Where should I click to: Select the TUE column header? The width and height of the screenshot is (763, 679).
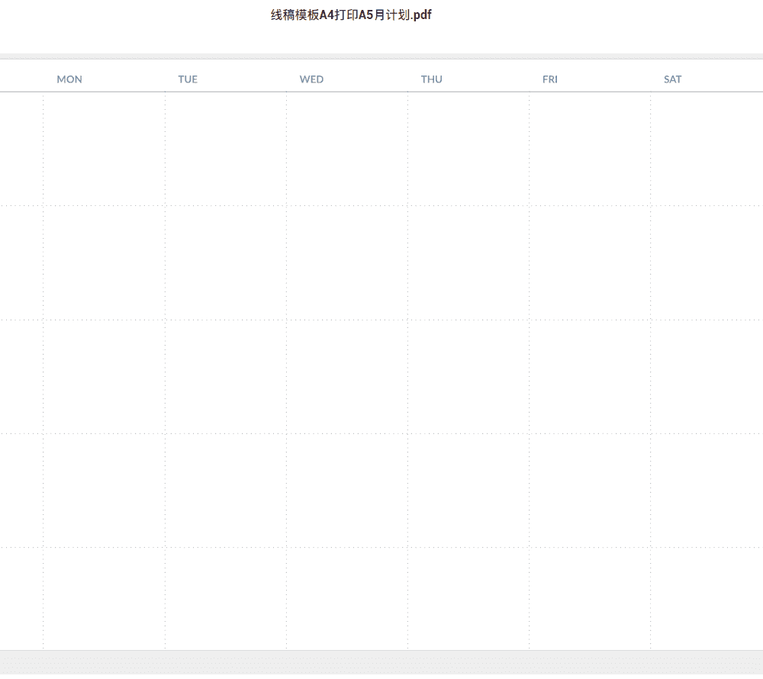pyautogui.click(x=188, y=79)
